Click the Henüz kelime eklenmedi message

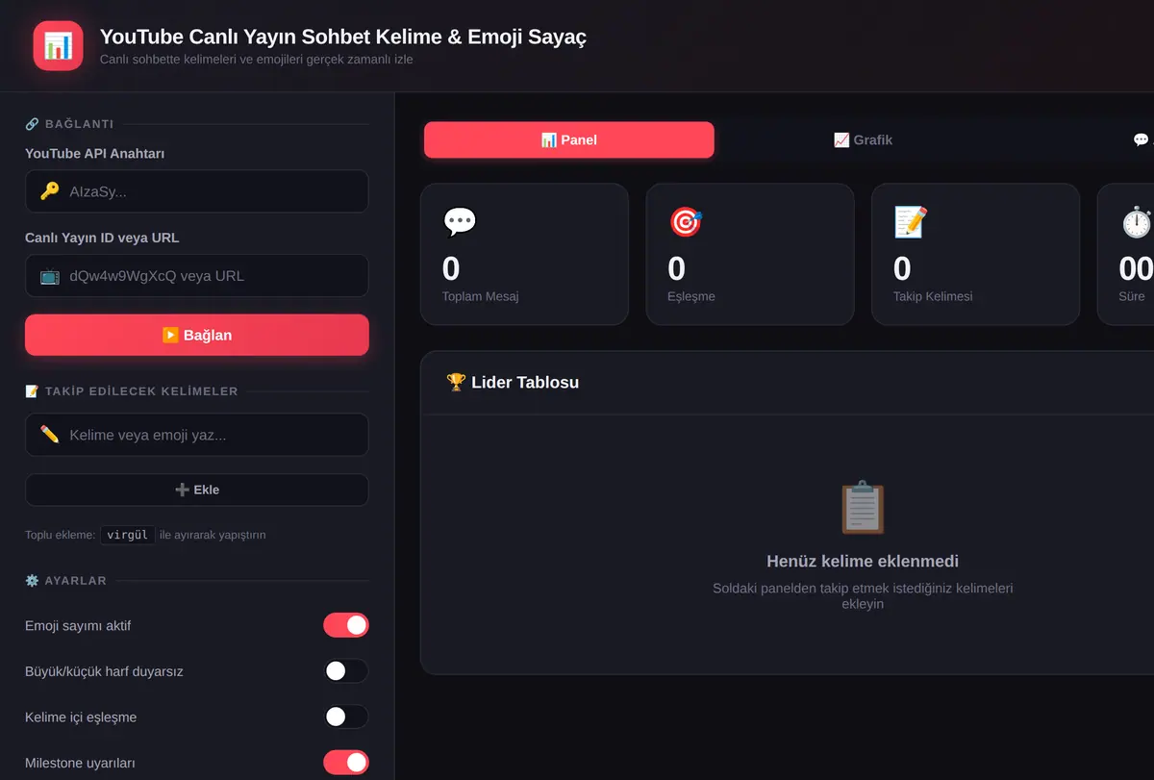pos(863,562)
